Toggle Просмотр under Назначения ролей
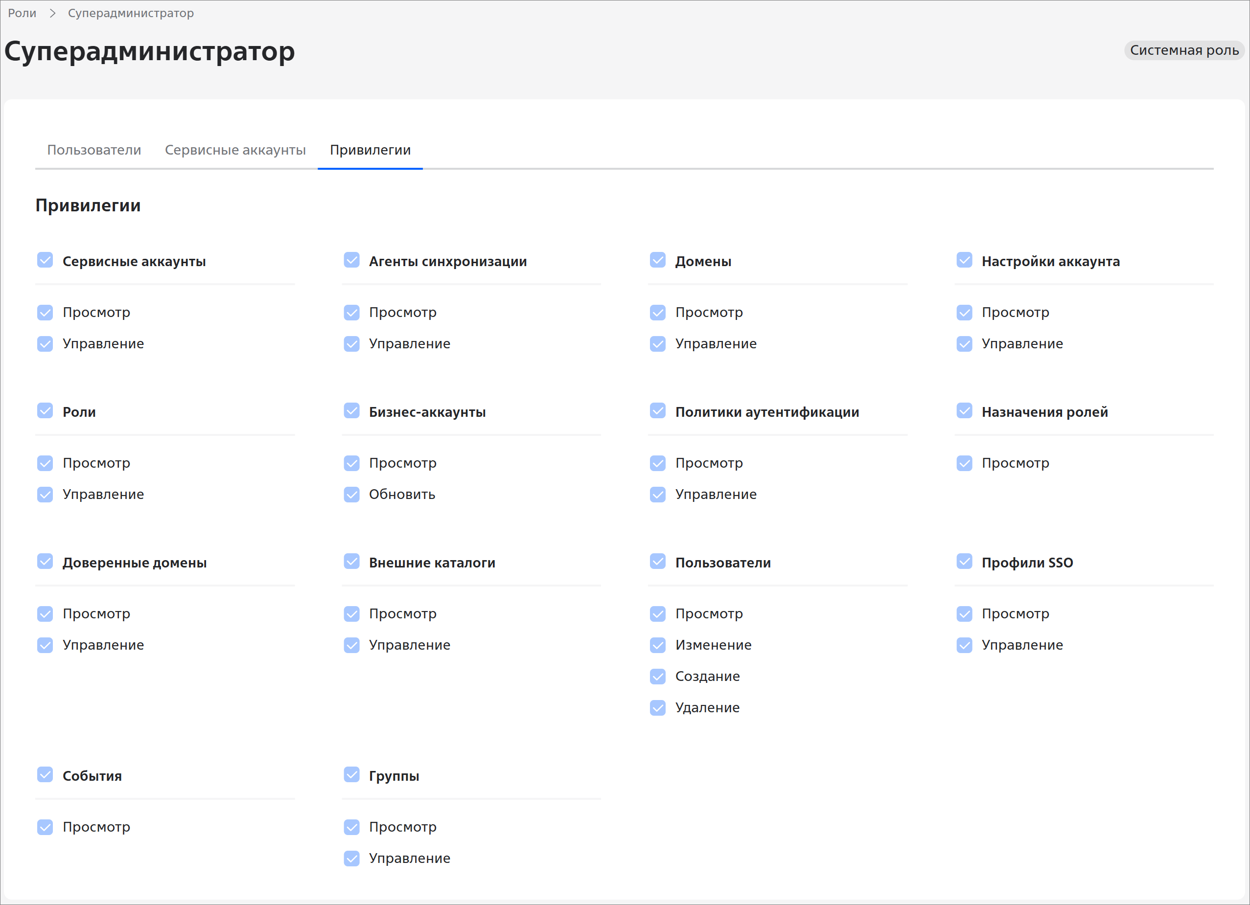This screenshot has height=905, width=1250. click(x=964, y=463)
